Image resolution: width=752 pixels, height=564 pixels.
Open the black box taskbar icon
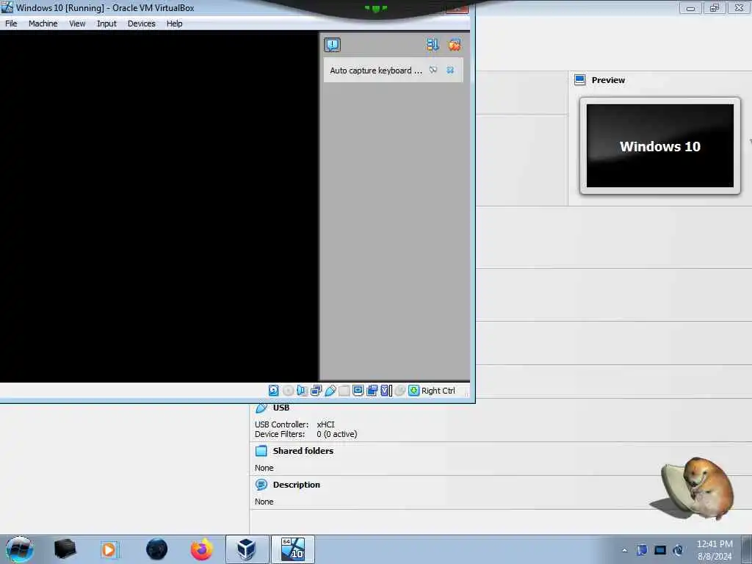65,549
